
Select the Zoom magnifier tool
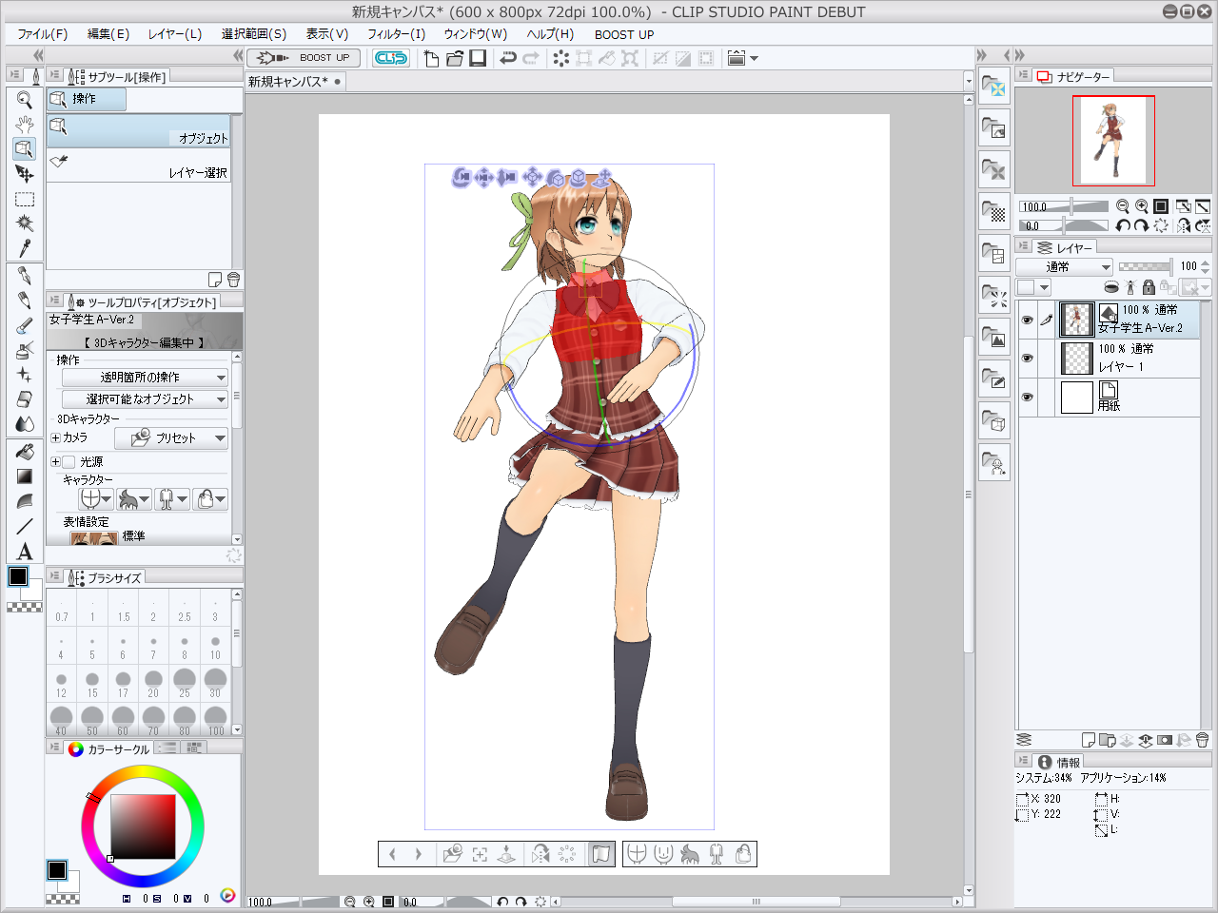25,100
